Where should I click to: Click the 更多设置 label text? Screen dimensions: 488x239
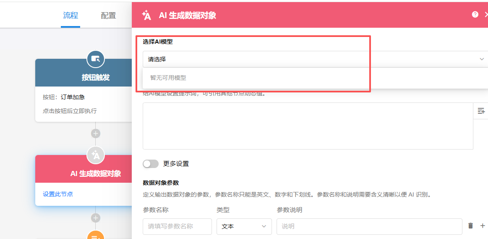click(176, 163)
